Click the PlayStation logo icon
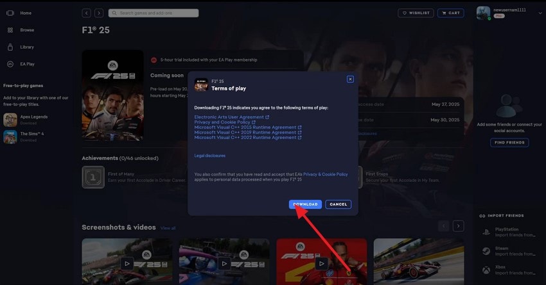The image size is (546, 285). 486,232
